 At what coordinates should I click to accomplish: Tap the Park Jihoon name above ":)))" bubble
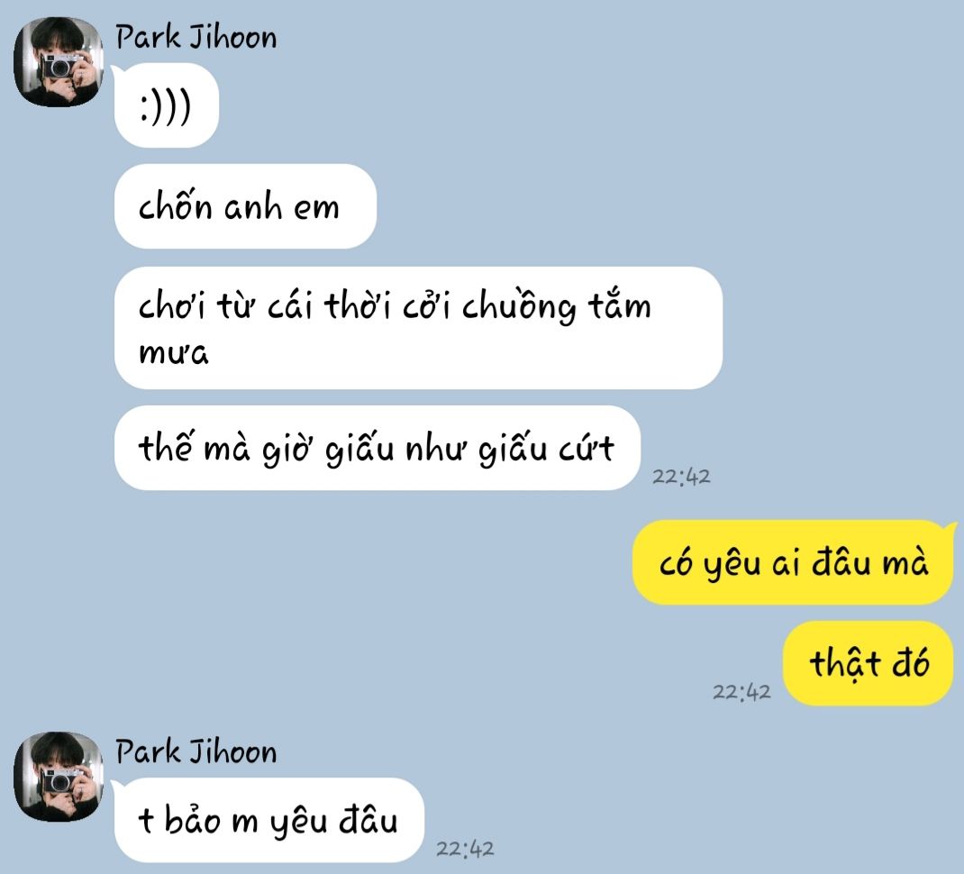point(196,37)
